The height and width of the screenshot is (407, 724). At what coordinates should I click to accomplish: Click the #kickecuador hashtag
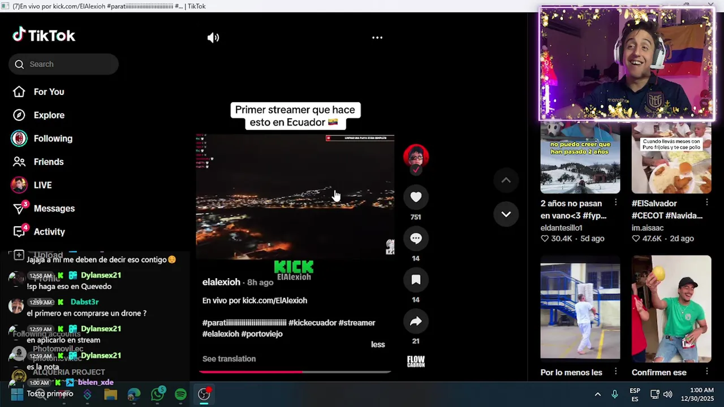(x=312, y=323)
